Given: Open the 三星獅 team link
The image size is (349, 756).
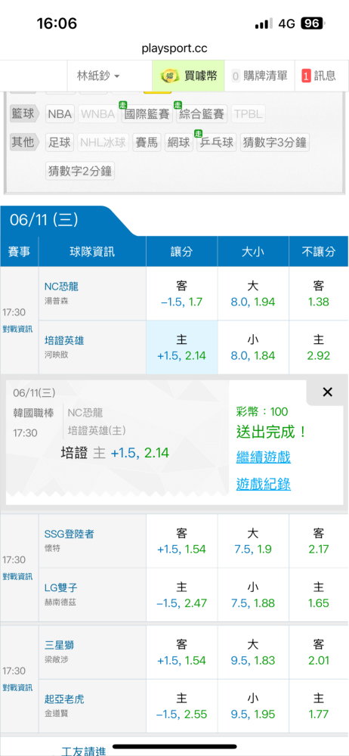Looking at the screenshot, I should click(59, 645).
